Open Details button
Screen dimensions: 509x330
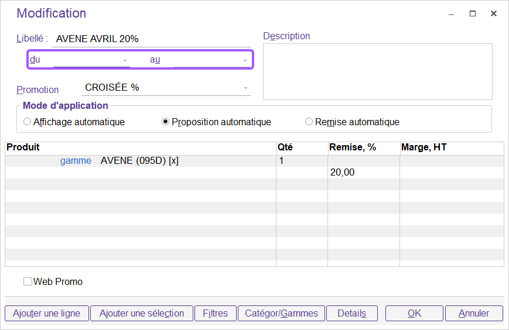pos(351,313)
